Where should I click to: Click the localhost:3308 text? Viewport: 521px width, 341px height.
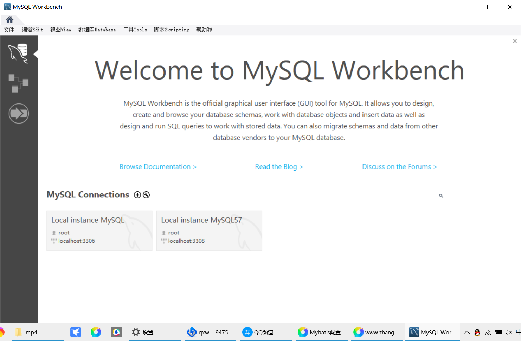click(x=186, y=241)
